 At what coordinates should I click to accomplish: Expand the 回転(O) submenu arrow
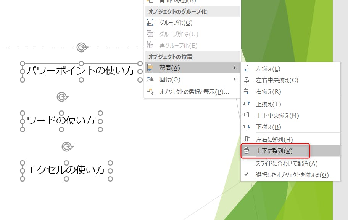tap(234, 79)
